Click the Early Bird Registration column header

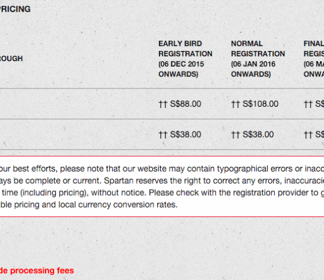(x=185, y=59)
